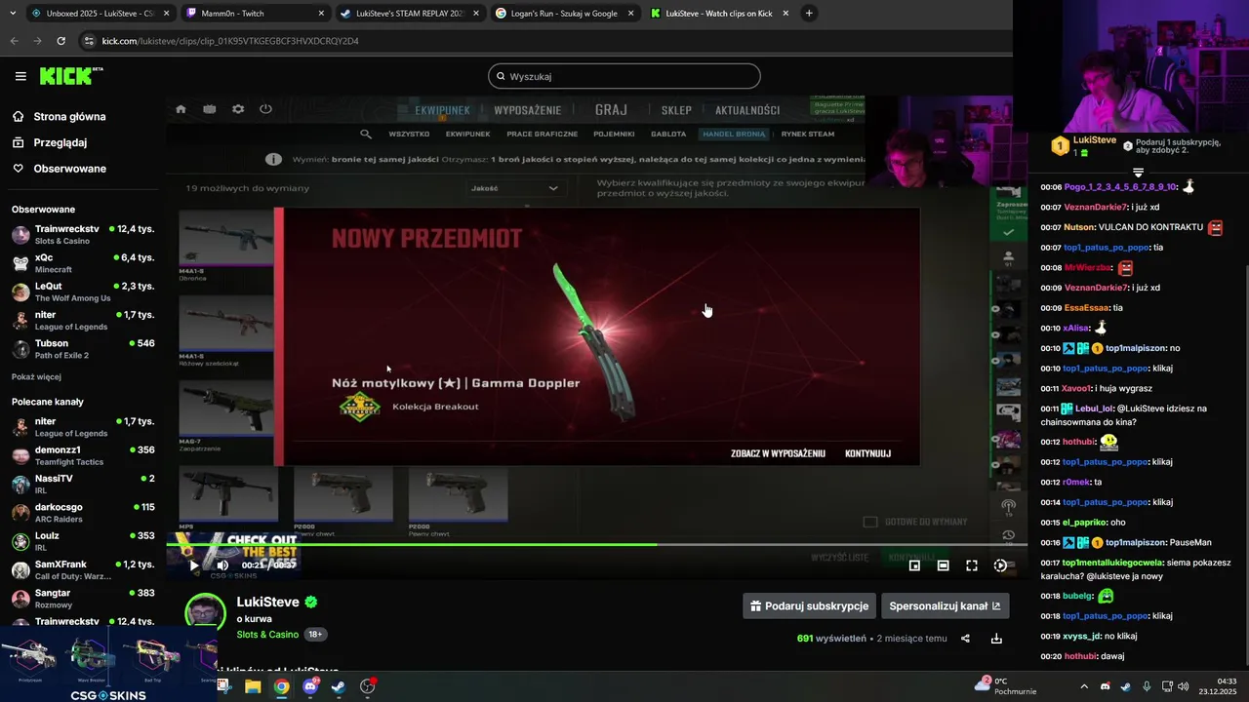The width and height of the screenshot is (1249, 702).
Task: Open recommended channel SamXFrank
Action: click(x=81, y=569)
